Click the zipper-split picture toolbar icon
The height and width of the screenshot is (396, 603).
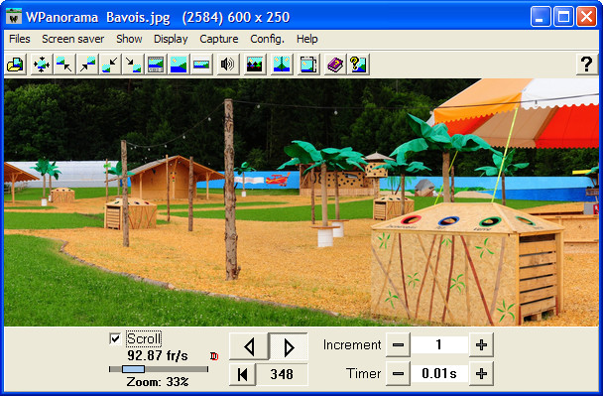pyautogui.click(x=282, y=65)
